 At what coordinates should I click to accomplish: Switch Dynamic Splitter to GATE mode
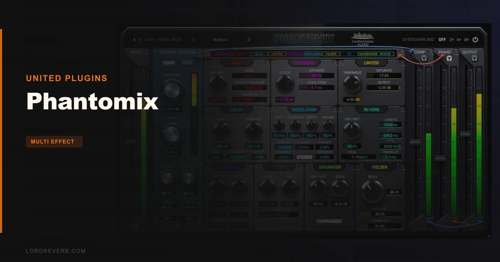coord(187,63)
